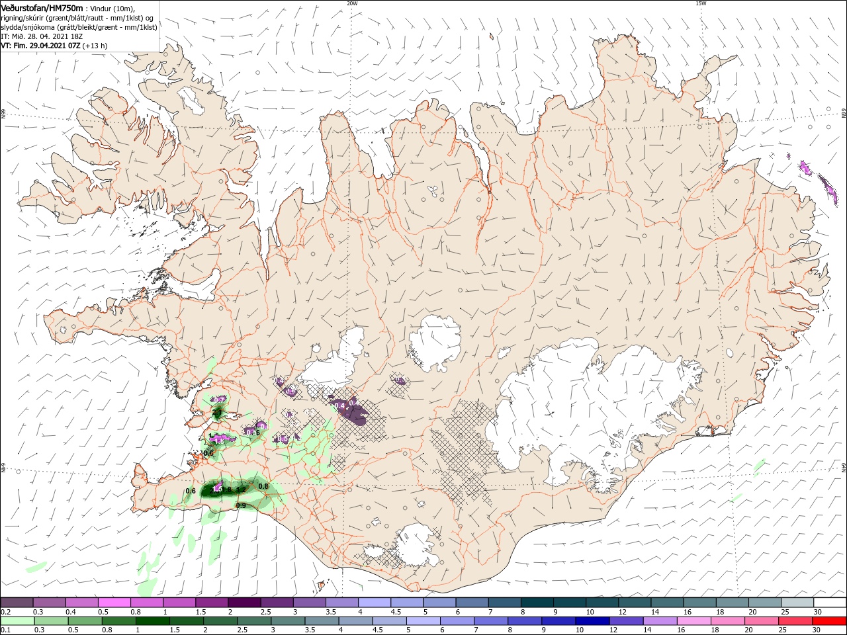Pick bright red rain swatch above 30

tap(828, 621)
